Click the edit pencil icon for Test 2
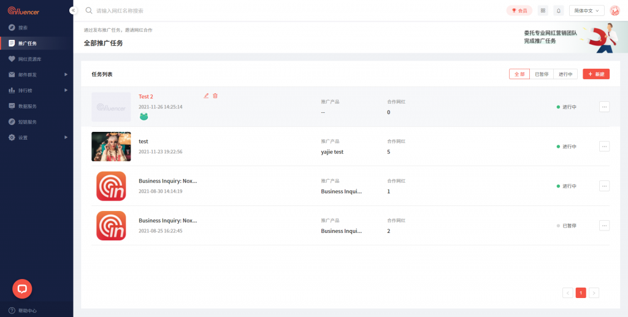 pos(206,96)
